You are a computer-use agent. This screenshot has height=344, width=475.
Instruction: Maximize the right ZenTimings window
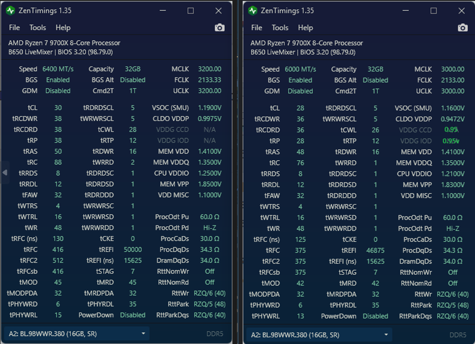tap(434, 11)
